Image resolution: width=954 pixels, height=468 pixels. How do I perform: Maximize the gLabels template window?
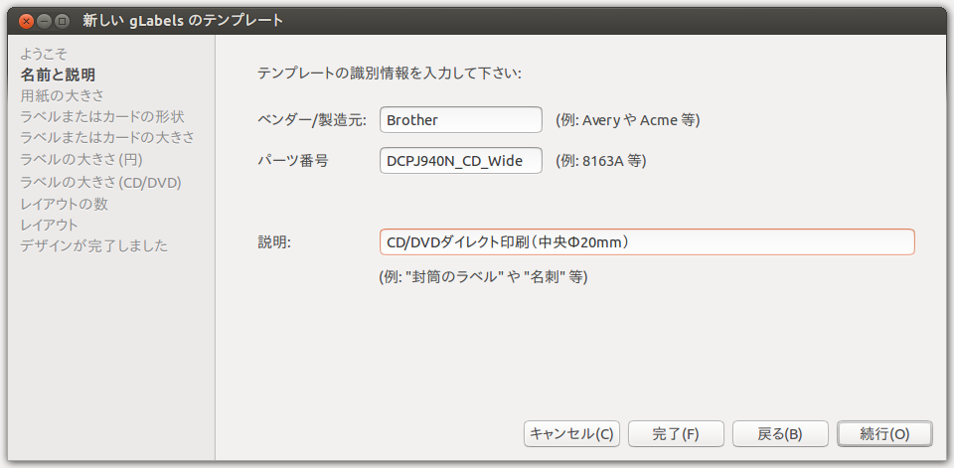click(x=62, y=21)
